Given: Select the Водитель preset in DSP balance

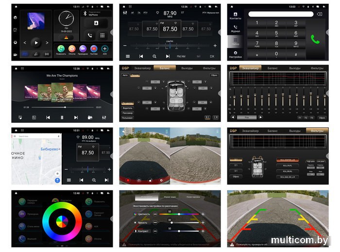Looking at the screenshot, I should point(127,108).
